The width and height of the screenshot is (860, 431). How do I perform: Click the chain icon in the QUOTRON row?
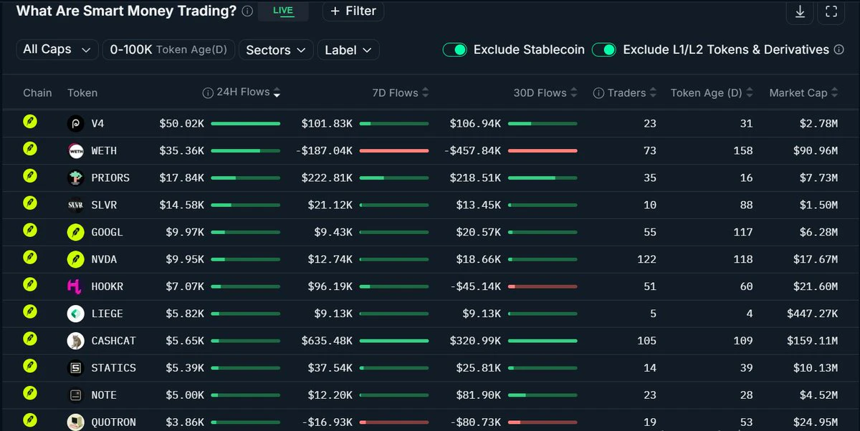[x=29, y=420]
